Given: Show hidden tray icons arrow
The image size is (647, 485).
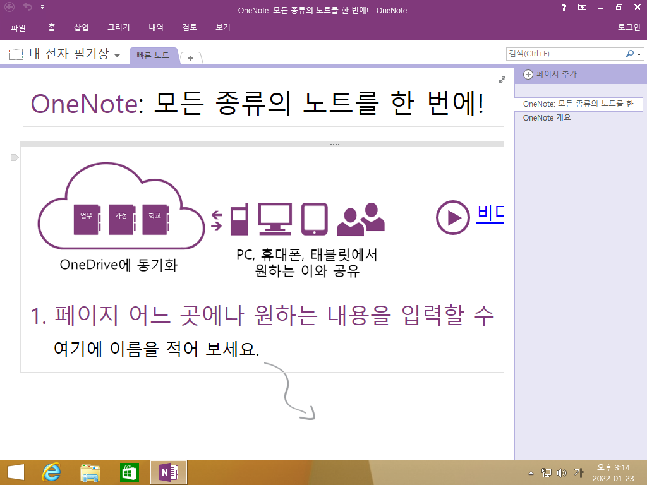Looking at the screenshot, I should point(531,473).
